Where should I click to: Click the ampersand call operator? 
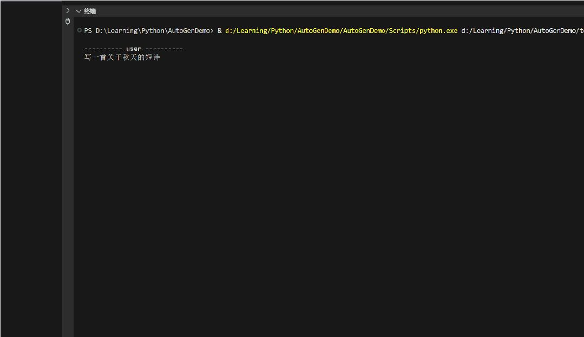click(220, 31)
